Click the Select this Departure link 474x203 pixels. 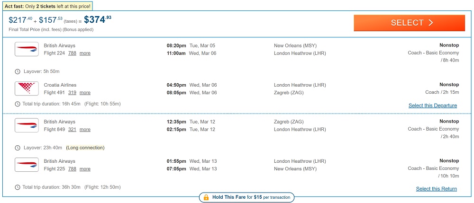[x=432, y=106]
